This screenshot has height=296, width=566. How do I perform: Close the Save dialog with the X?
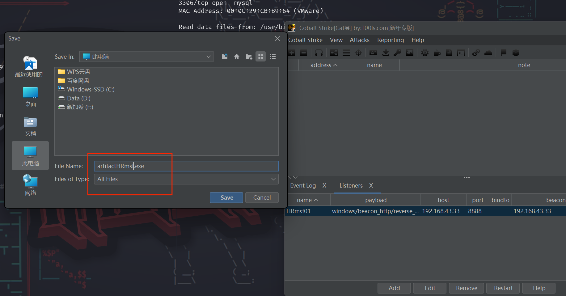[277, 39]
